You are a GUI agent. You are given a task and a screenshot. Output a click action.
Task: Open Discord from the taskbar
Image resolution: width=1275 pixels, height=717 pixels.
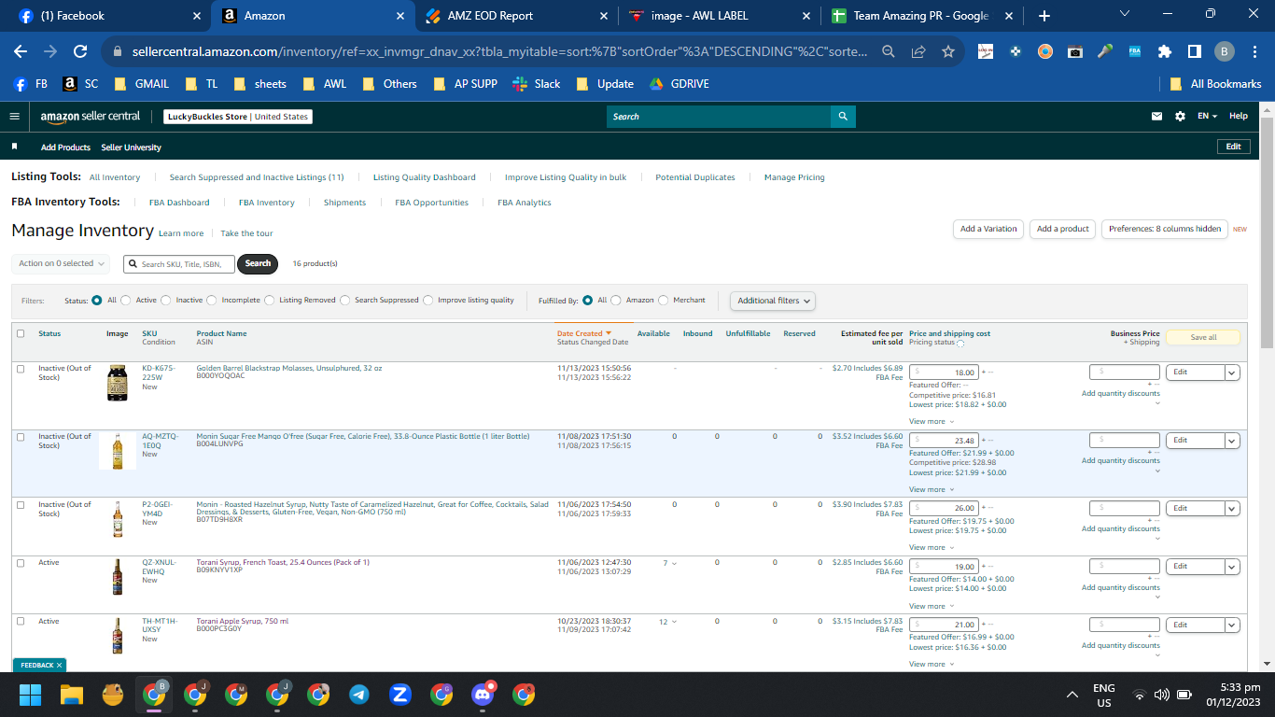(x=483, y=695)
